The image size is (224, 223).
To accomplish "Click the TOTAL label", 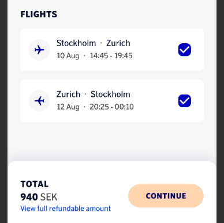I will click(35, 184).
